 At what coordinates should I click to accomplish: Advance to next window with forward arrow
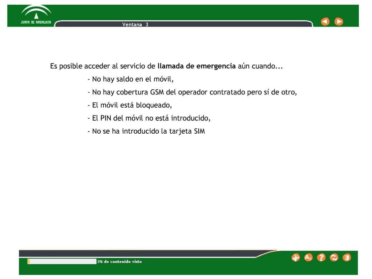(339, 21)
